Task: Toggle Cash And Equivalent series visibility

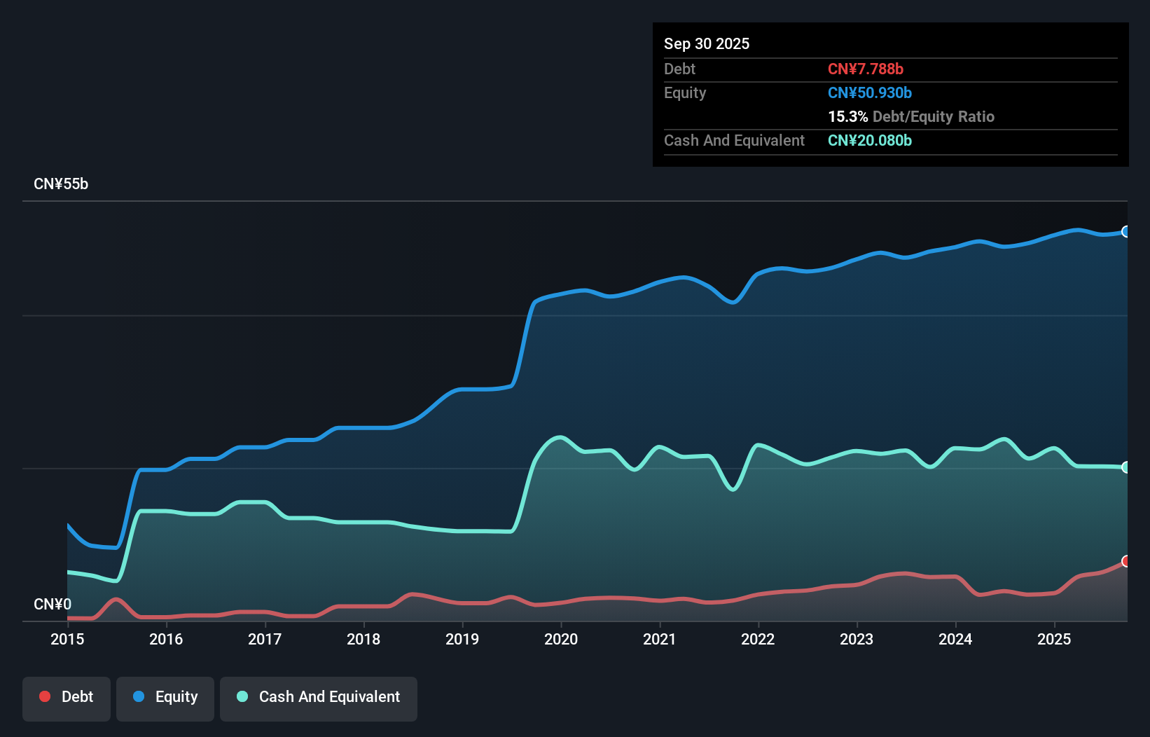Action: pyautogui.click(x=319, y=697)
